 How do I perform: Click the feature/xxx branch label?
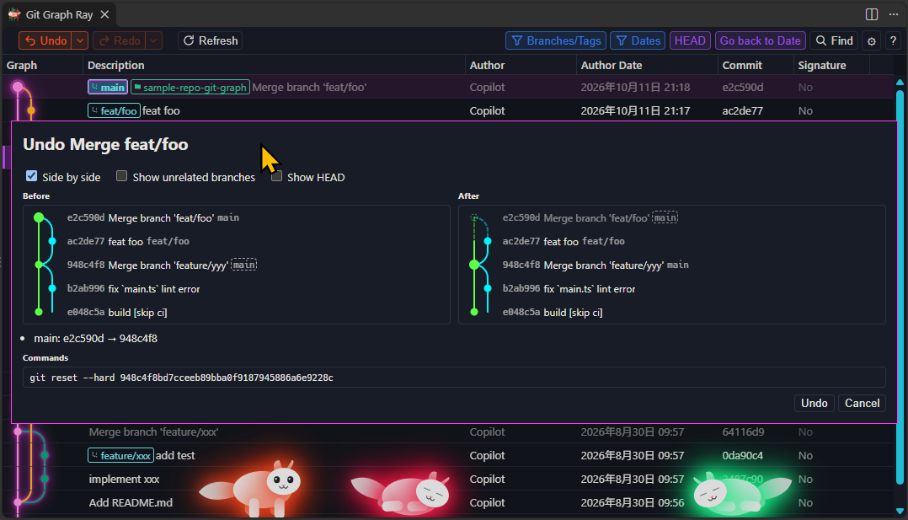(120, 456)
